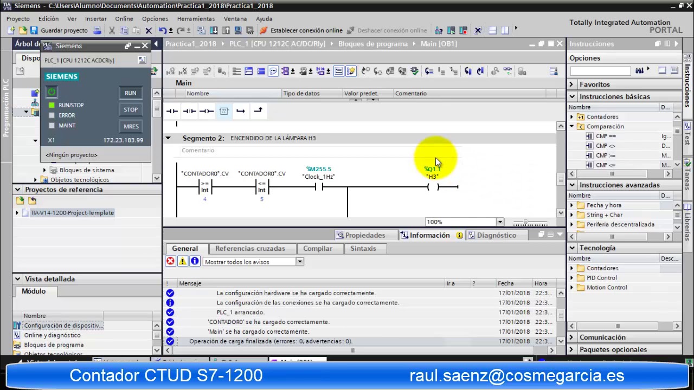Click the monitoring glasses icon
Viewport: 694px width, 390px height.
coord(507,71)
